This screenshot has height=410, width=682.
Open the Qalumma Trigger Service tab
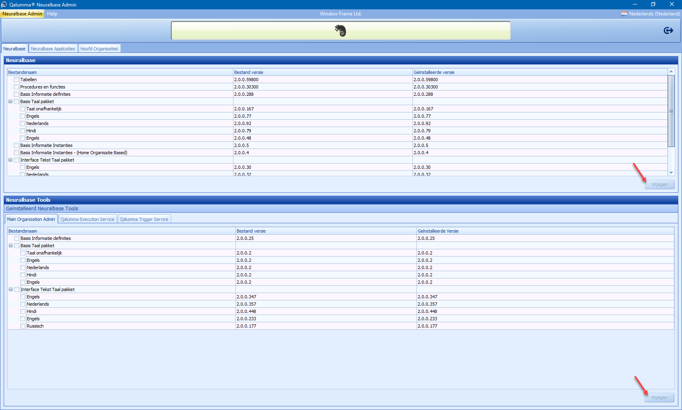(x=144, y=219)
